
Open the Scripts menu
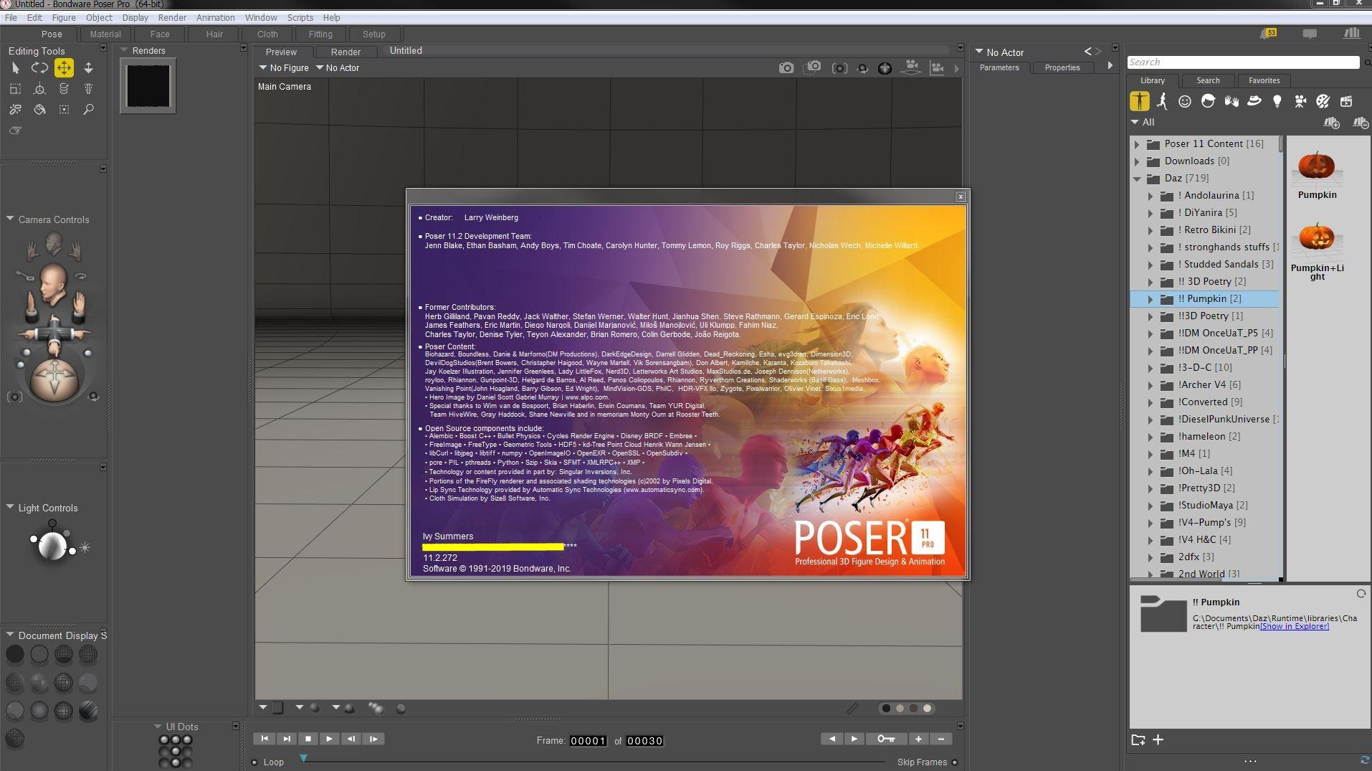pyautogui.click(x=300, y=17)
